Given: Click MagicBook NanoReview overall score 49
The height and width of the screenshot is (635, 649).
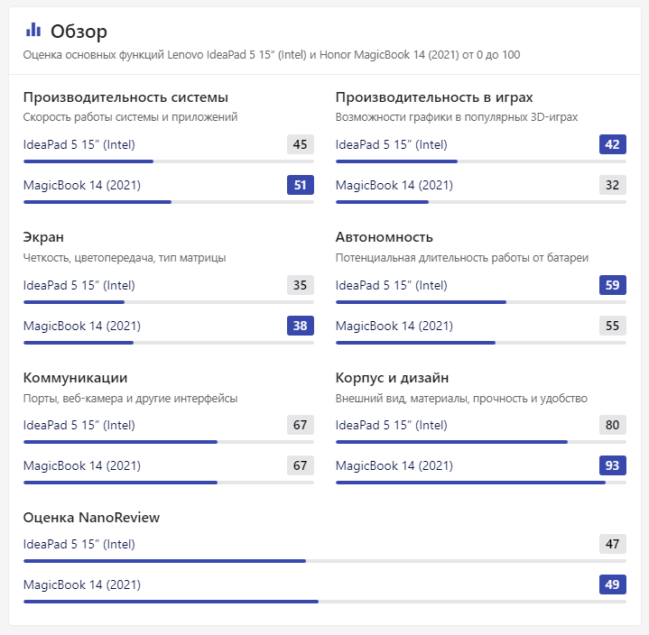Looking at the screenshot, I should coord(613,584).
